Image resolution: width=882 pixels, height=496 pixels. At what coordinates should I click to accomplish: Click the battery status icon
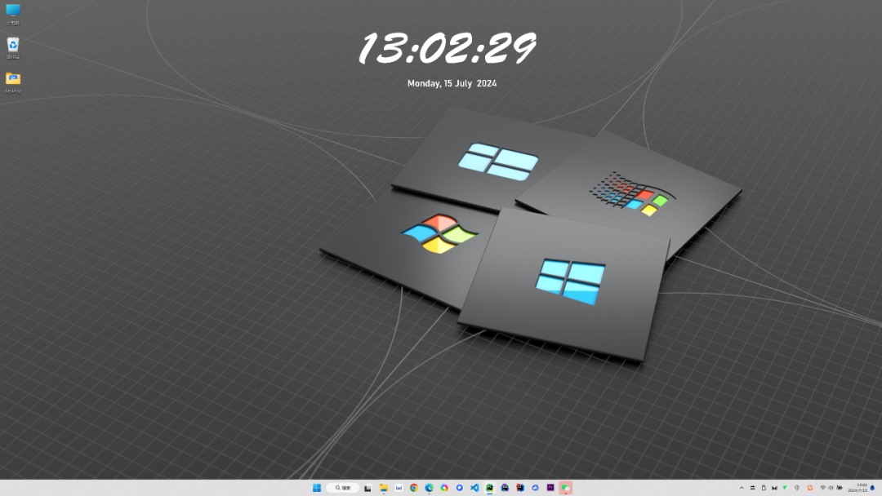[840, 488]
